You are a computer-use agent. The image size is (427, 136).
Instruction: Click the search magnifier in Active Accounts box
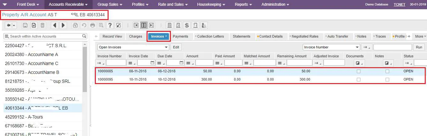tap(84, 36)
